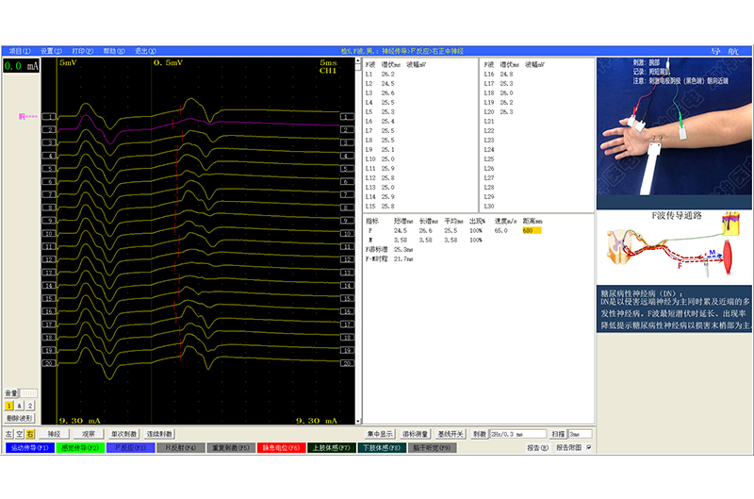754x499 pixels.
Task: Open the 设置 menu
Action: click(x=51, y=51)
